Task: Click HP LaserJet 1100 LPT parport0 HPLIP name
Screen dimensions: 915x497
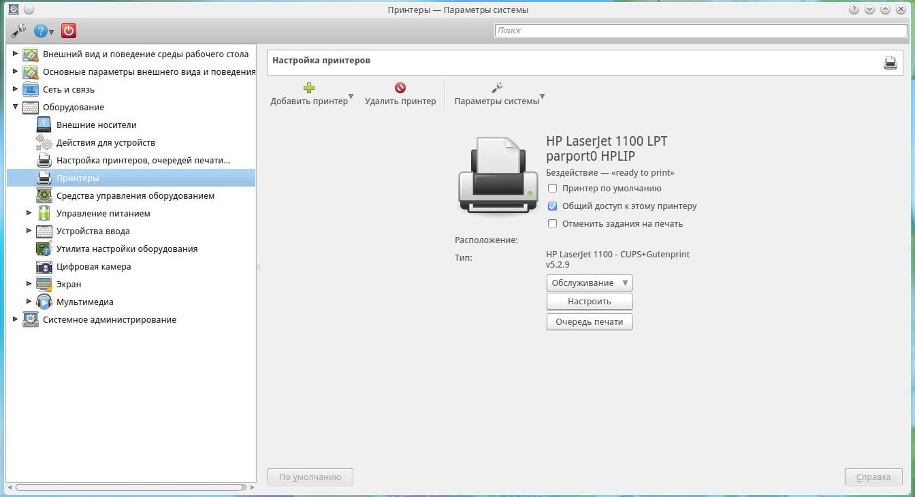Action: coord(607,148)
